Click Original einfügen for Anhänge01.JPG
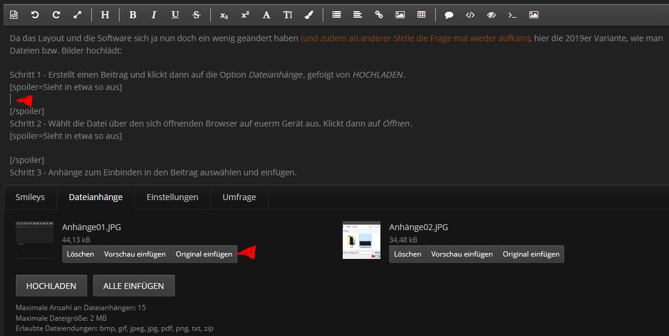The height and width of the screenshot is (336, 669). click(204, 254)
